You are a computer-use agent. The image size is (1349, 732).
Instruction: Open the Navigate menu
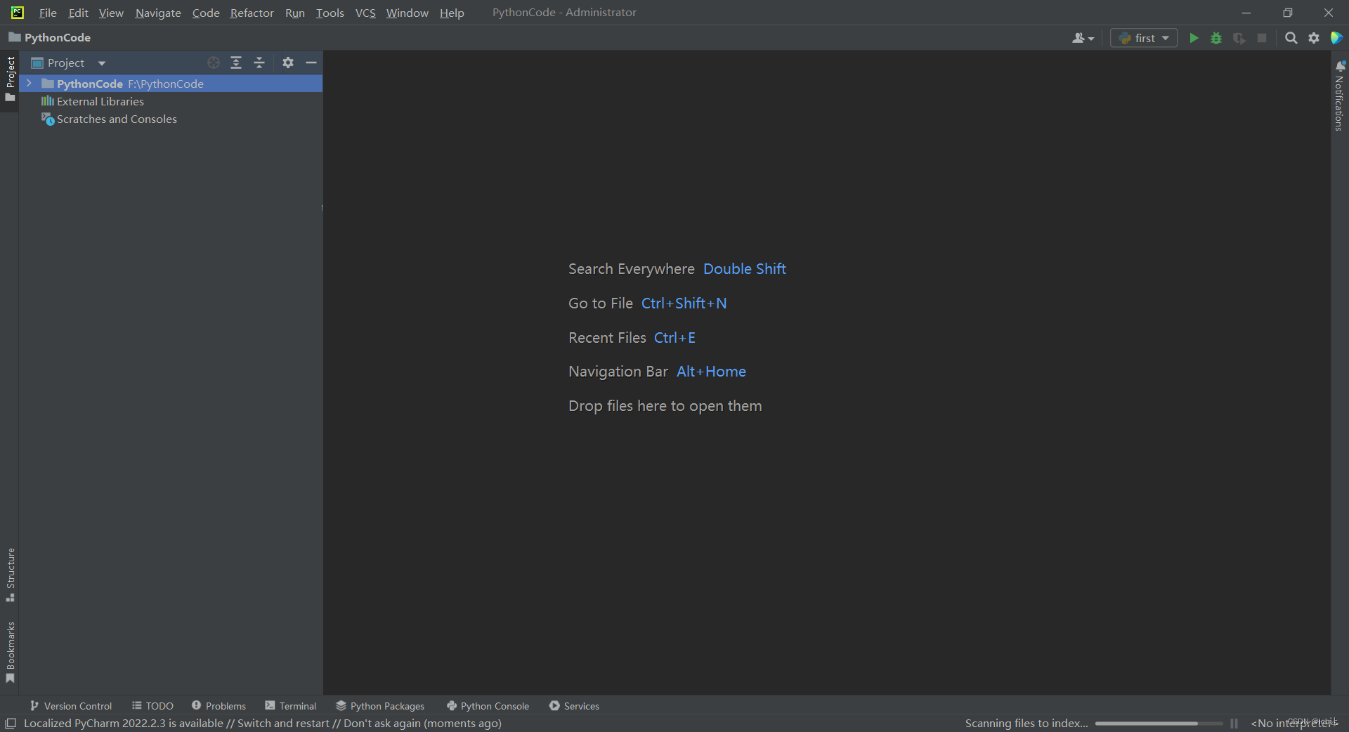coord(158,13)
